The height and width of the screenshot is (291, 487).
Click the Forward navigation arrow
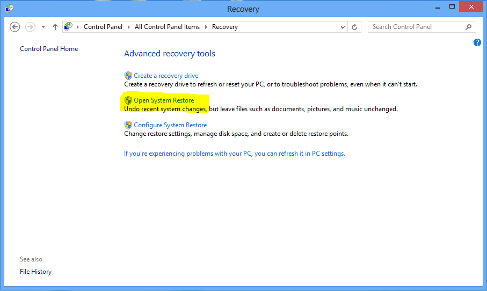click(30, 27)
